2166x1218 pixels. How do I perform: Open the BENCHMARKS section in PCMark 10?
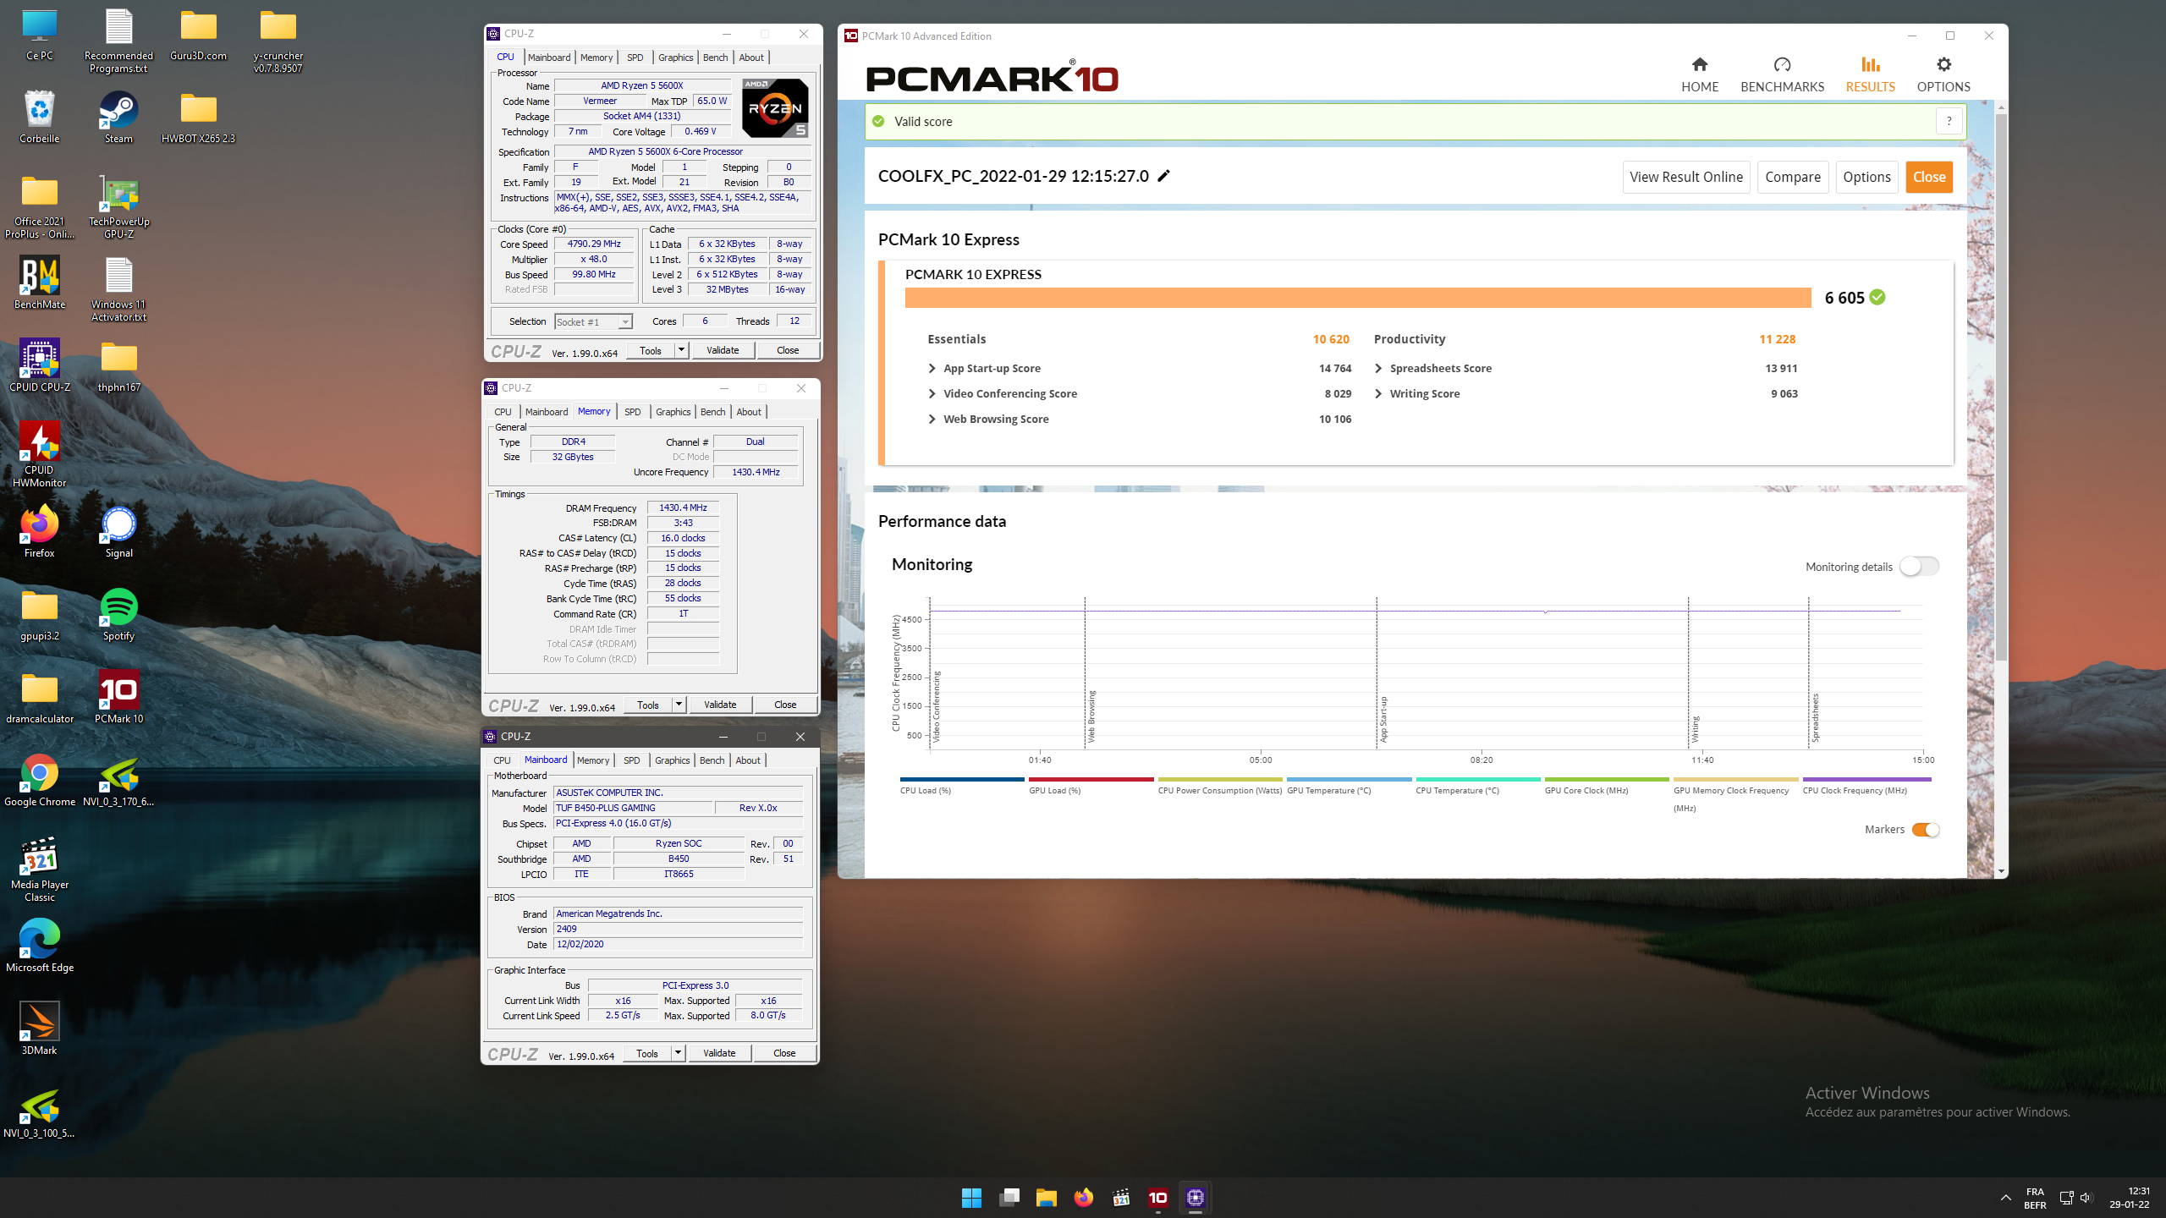(1782, 74)
